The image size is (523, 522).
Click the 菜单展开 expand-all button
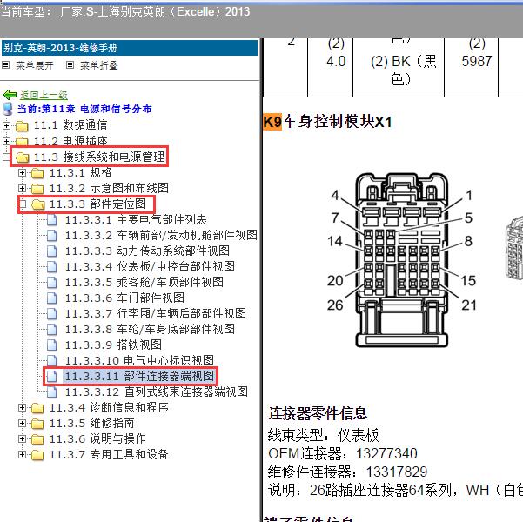[x=34, y=65]
